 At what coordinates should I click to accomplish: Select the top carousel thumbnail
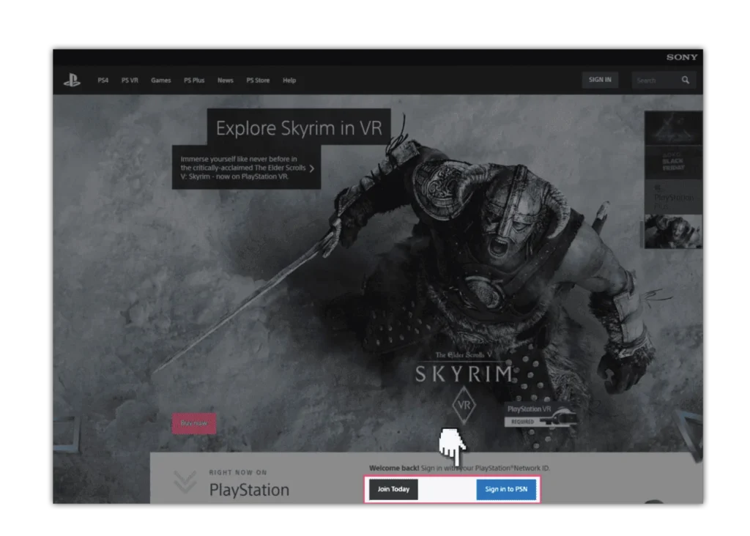[x=673, y=127]
